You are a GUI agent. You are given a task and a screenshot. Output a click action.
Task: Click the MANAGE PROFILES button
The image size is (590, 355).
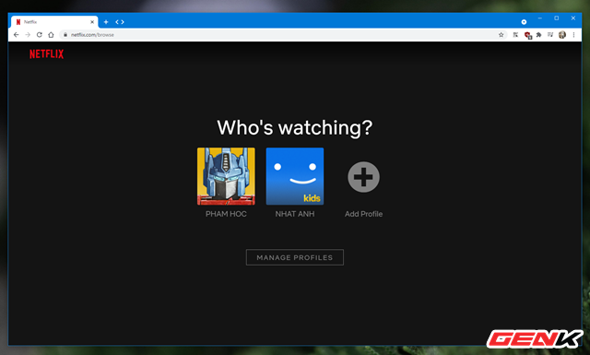[295, 257]
